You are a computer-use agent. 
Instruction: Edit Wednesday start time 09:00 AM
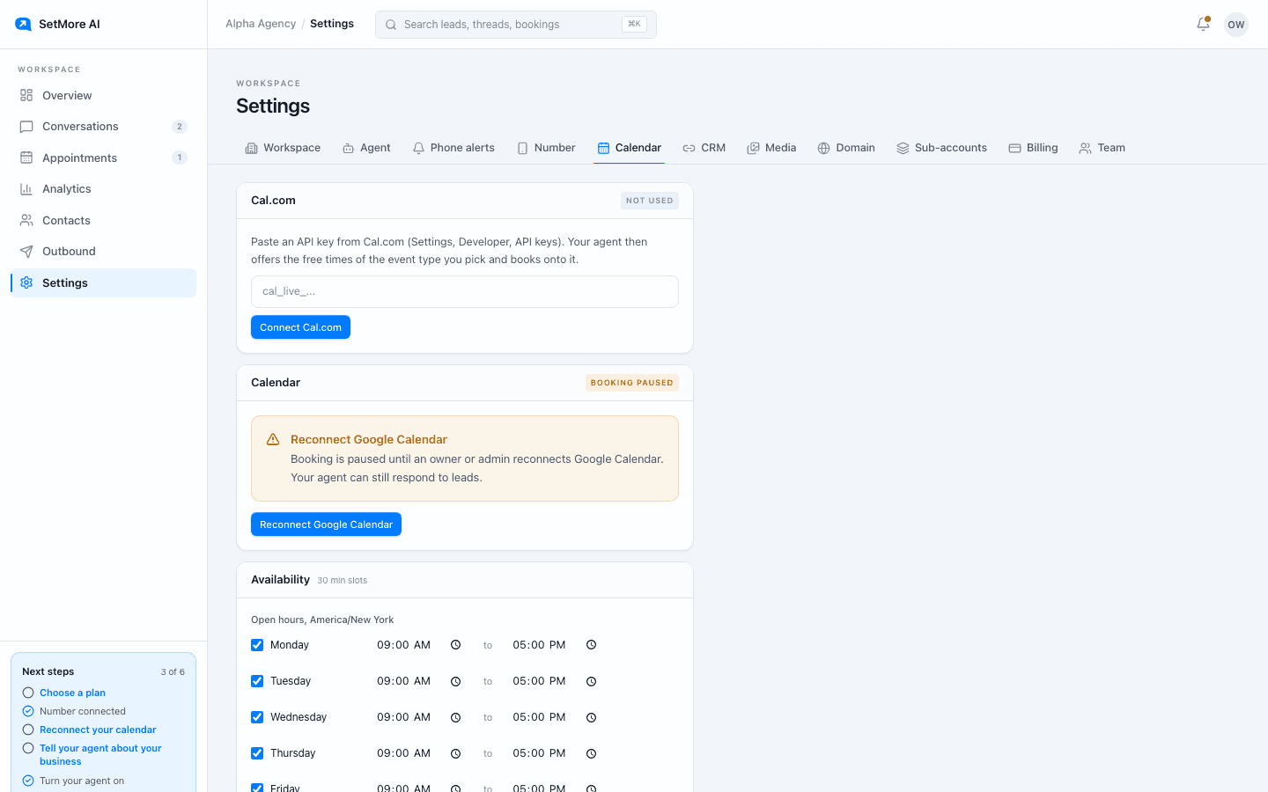click(403, 717)
